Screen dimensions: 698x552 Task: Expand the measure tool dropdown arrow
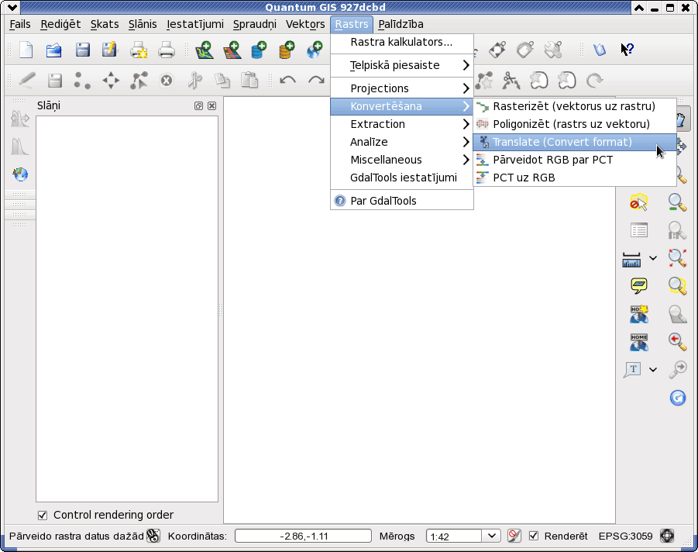pos(652,258)
